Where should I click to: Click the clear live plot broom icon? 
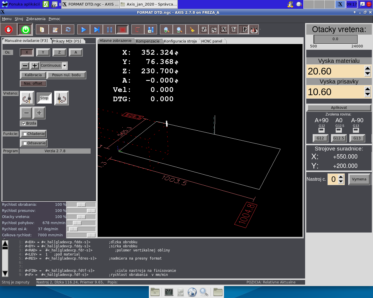tap(192, 30)
